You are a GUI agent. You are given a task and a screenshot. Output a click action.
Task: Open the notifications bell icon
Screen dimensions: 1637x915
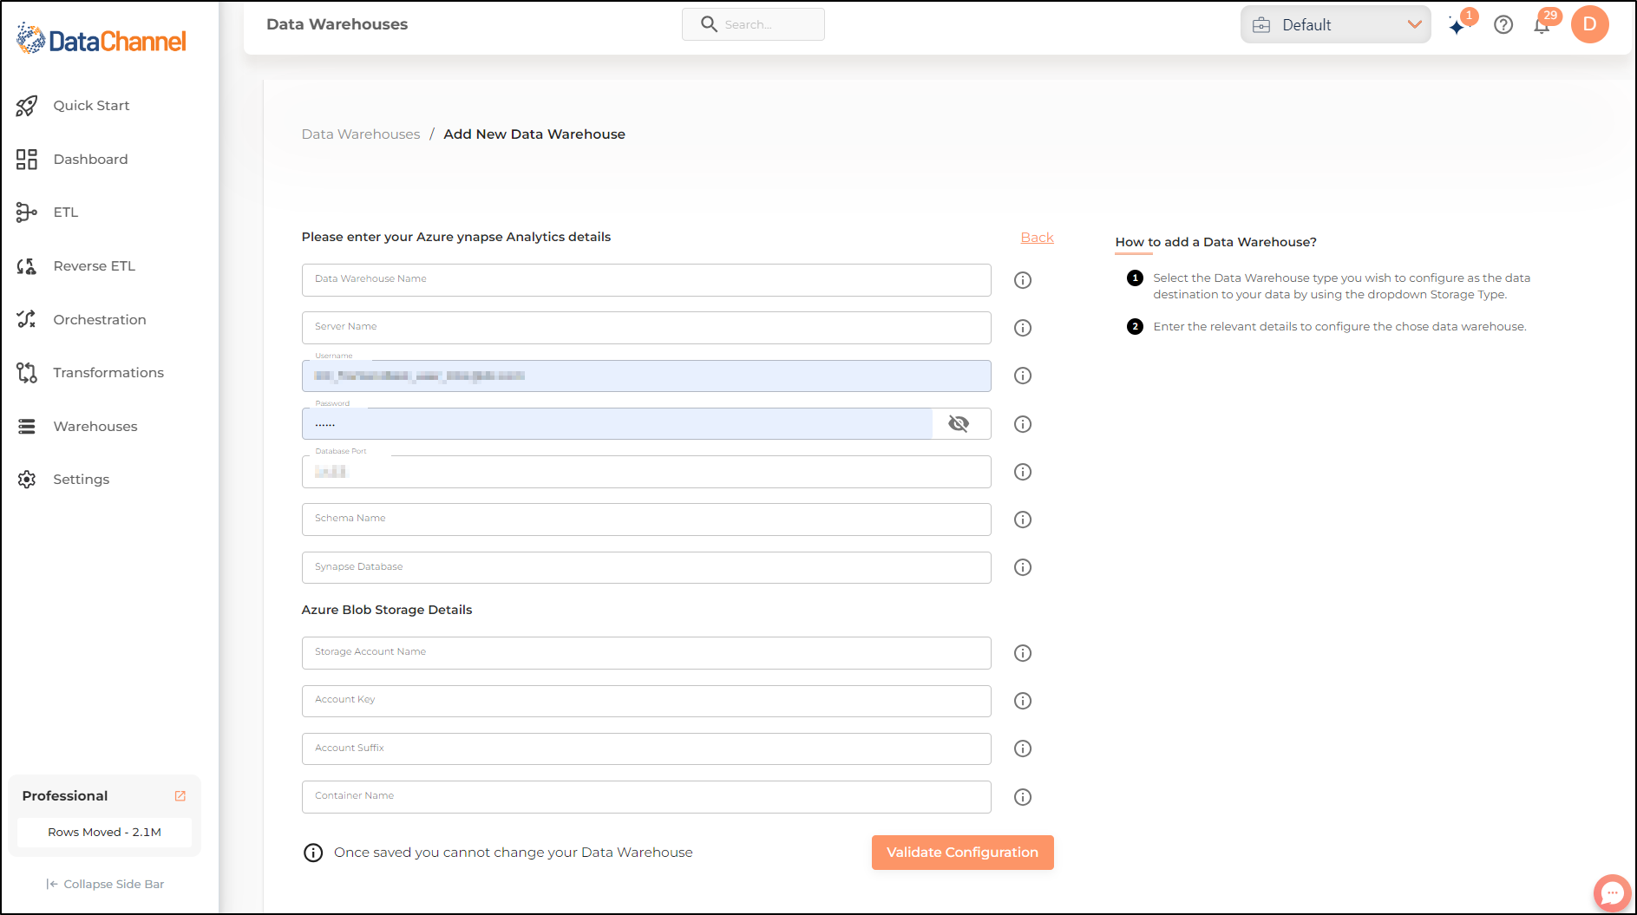1542,25
